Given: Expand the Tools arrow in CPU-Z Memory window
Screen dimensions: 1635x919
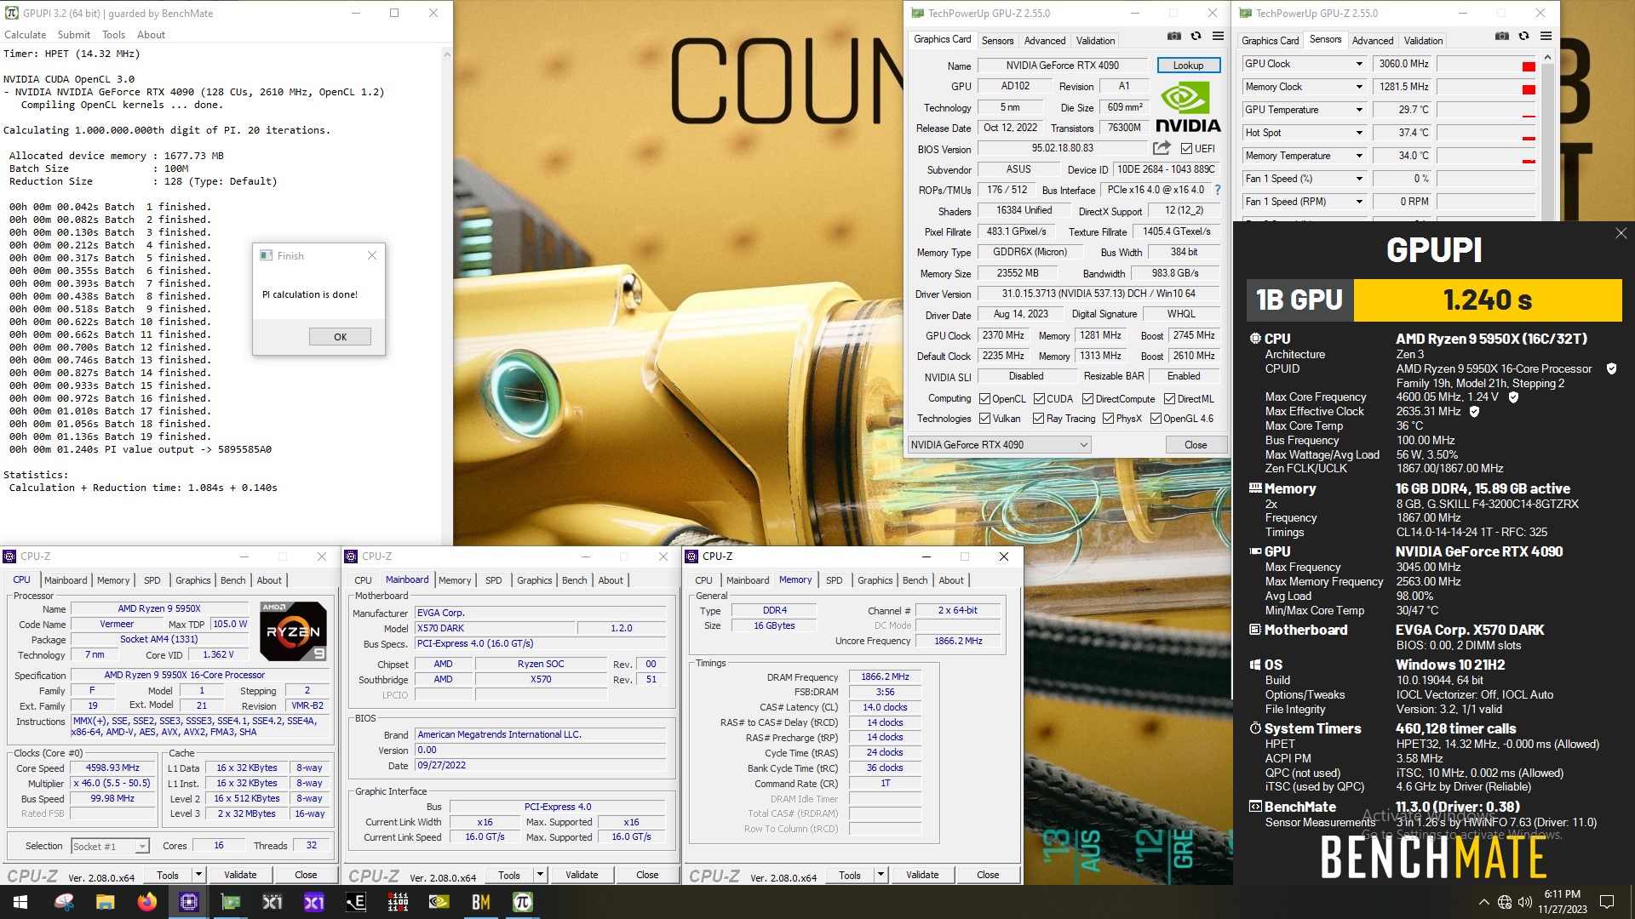Looking at the screenshot, I should tap(881, 875).
